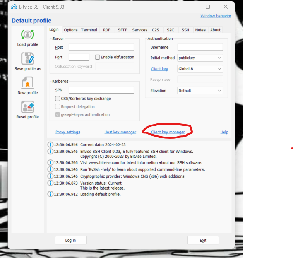
Task: Click the Load profile icon
Action: [x=27, y=34]
